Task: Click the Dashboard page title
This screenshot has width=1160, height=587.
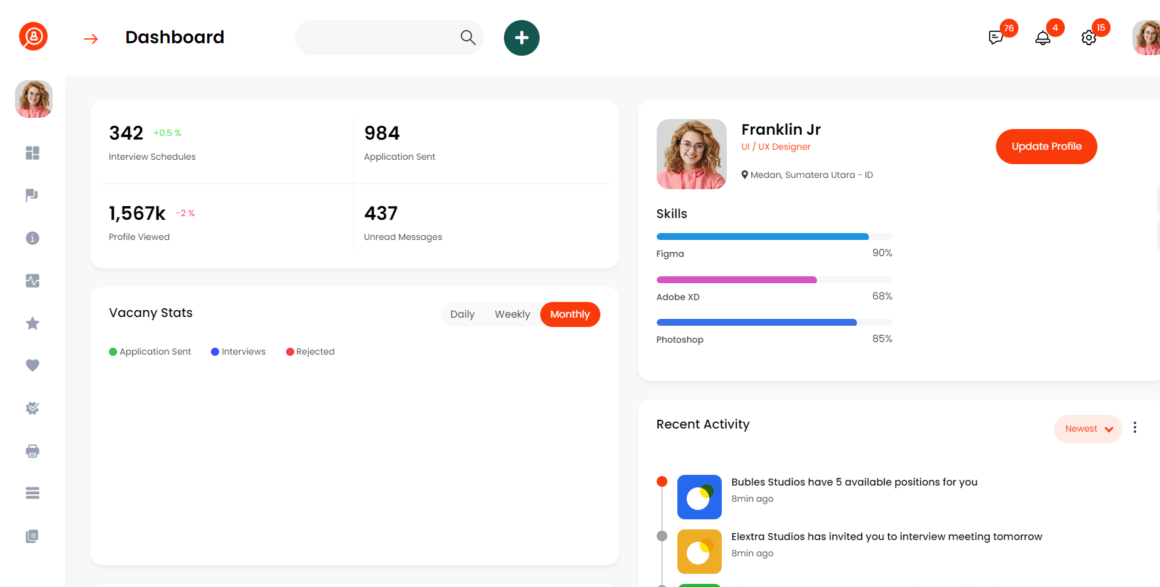Action: (x=175, y=37)
